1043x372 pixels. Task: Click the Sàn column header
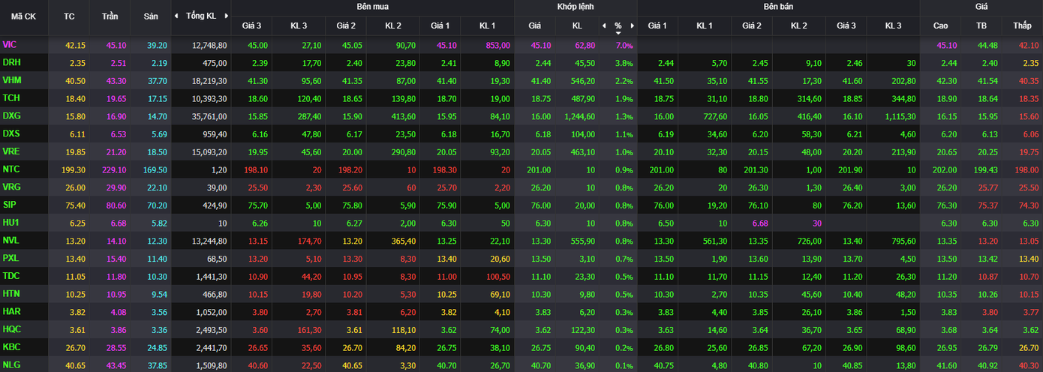click(x=150, y=16)
